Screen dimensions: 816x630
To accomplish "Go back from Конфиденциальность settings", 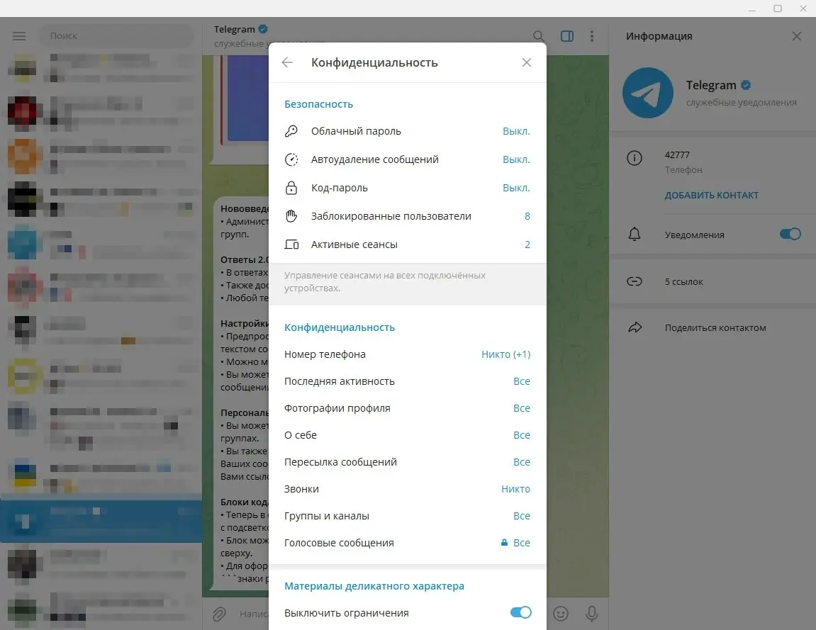I will coord(287,62).
